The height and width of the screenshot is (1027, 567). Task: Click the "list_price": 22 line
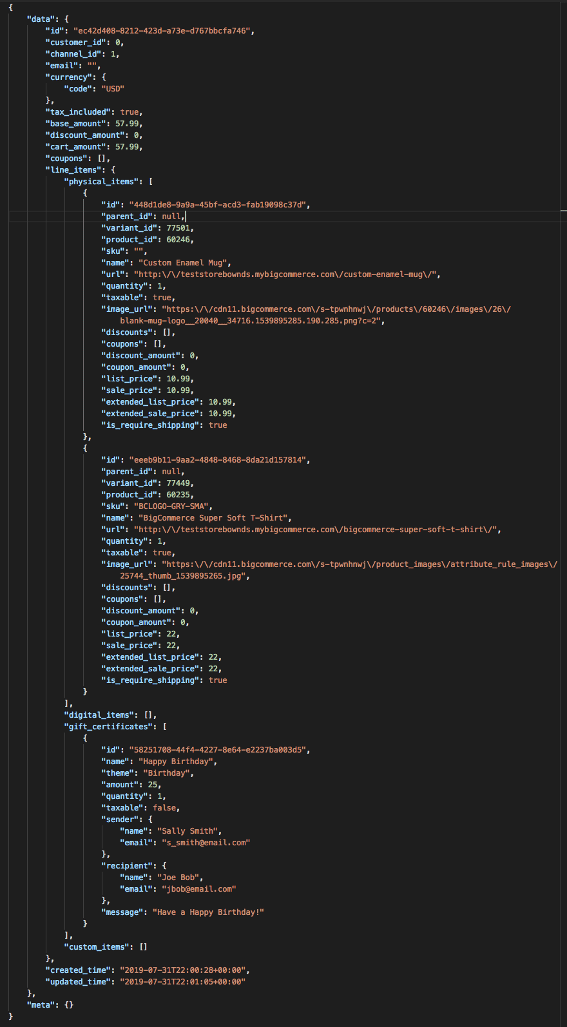140,634
